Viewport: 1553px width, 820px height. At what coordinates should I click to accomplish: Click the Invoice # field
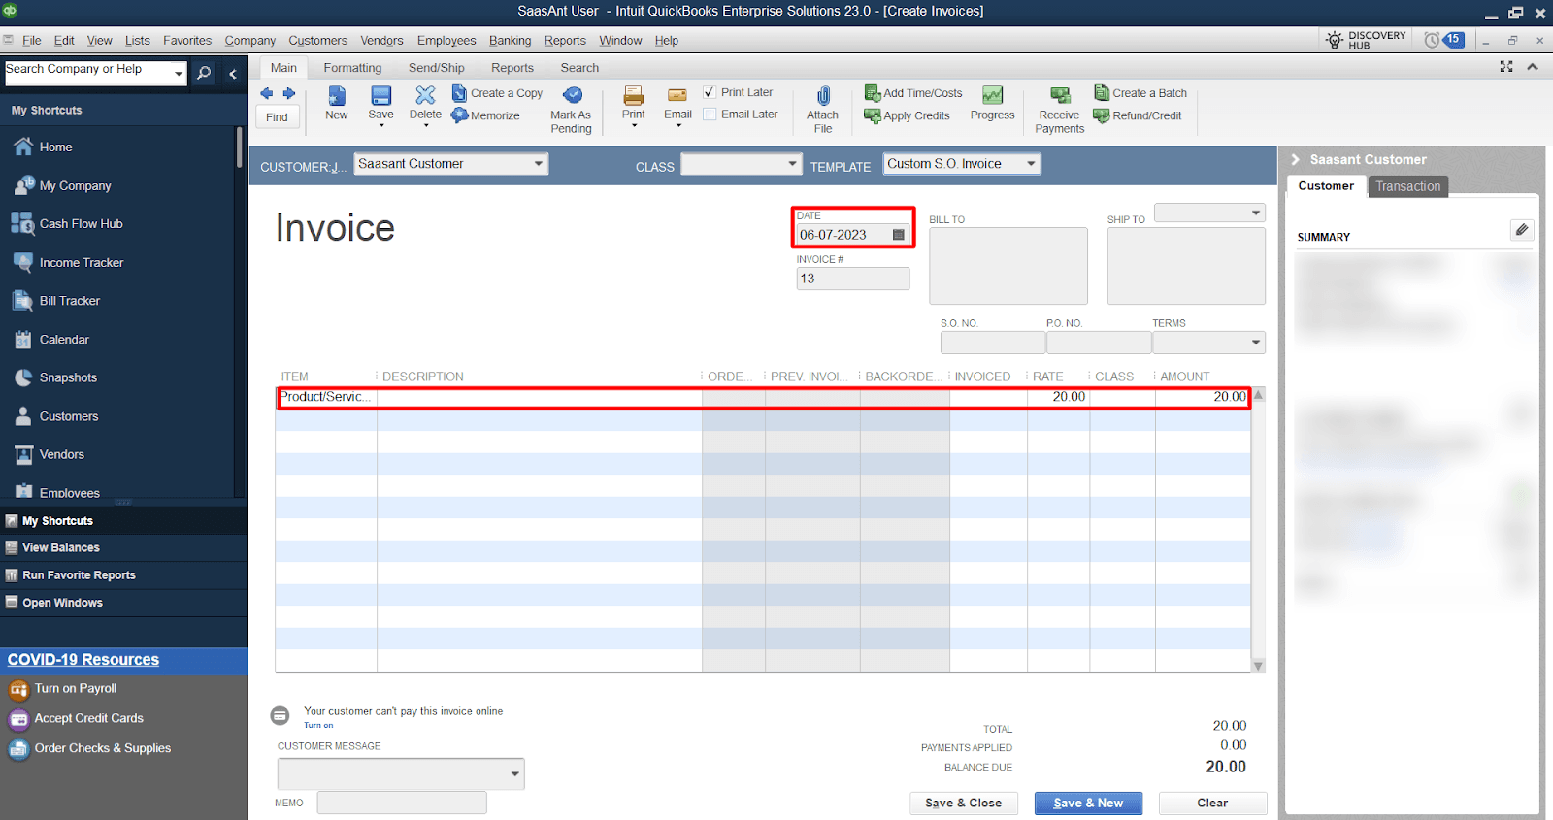(x=853, y=279)
